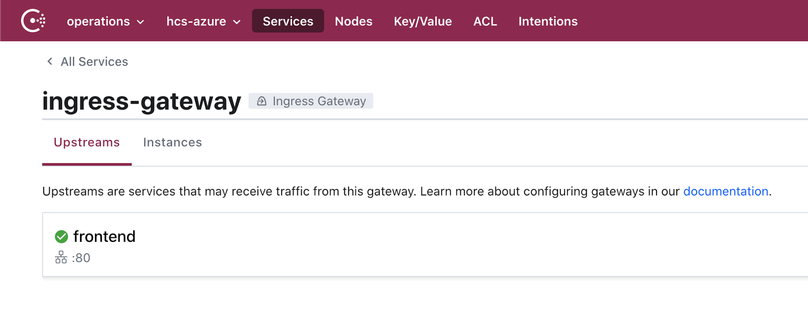Open the Key/Value navigation item
This screenshot has height=326, width=808.
point(423,21)
